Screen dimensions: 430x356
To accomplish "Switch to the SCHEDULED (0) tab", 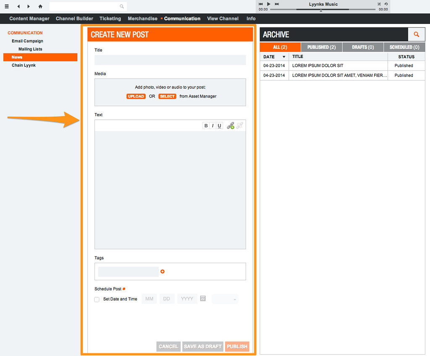I will tap(404, 47).
